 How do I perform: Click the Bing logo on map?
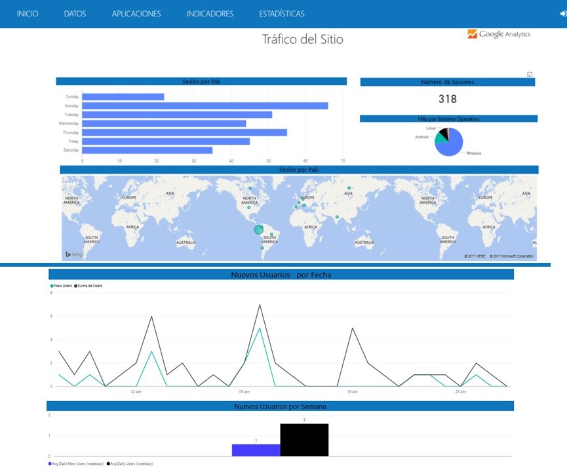[x=72, y=254]
